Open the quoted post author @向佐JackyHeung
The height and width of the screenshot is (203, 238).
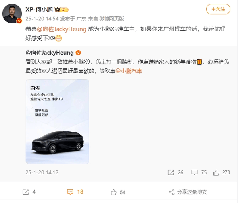click(50, 53)
